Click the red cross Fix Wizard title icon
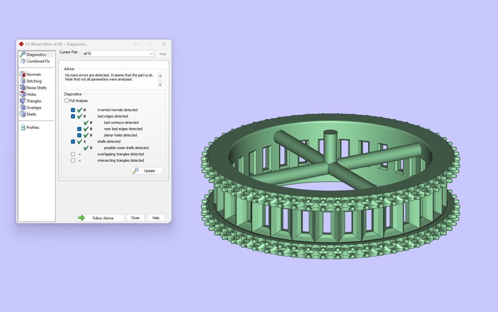This screenshot has width=498, height=312. (21, 44)
